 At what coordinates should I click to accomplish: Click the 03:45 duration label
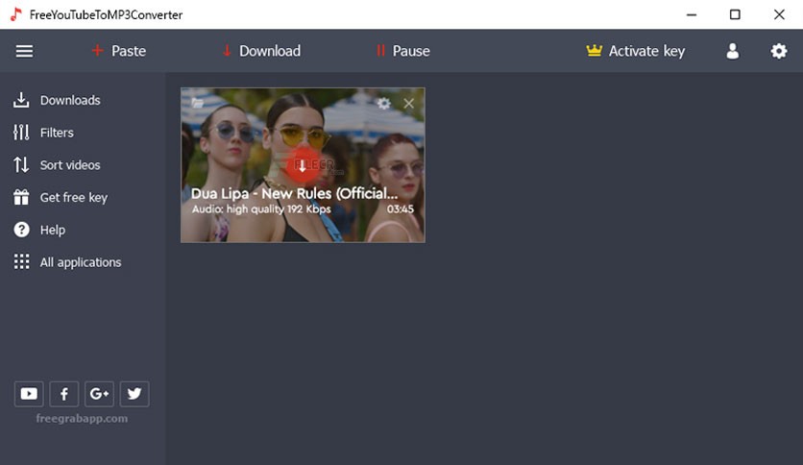pos(400,208)
